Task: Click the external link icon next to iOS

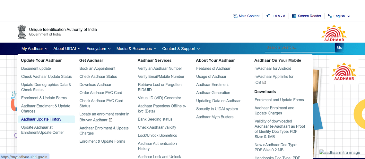Action: pos(264,83)
